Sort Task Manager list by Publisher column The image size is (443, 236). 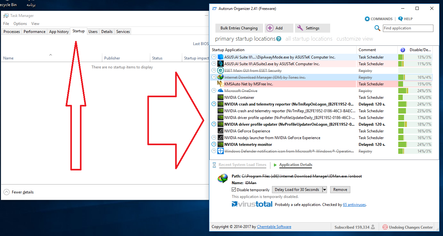tap(126, 58)
